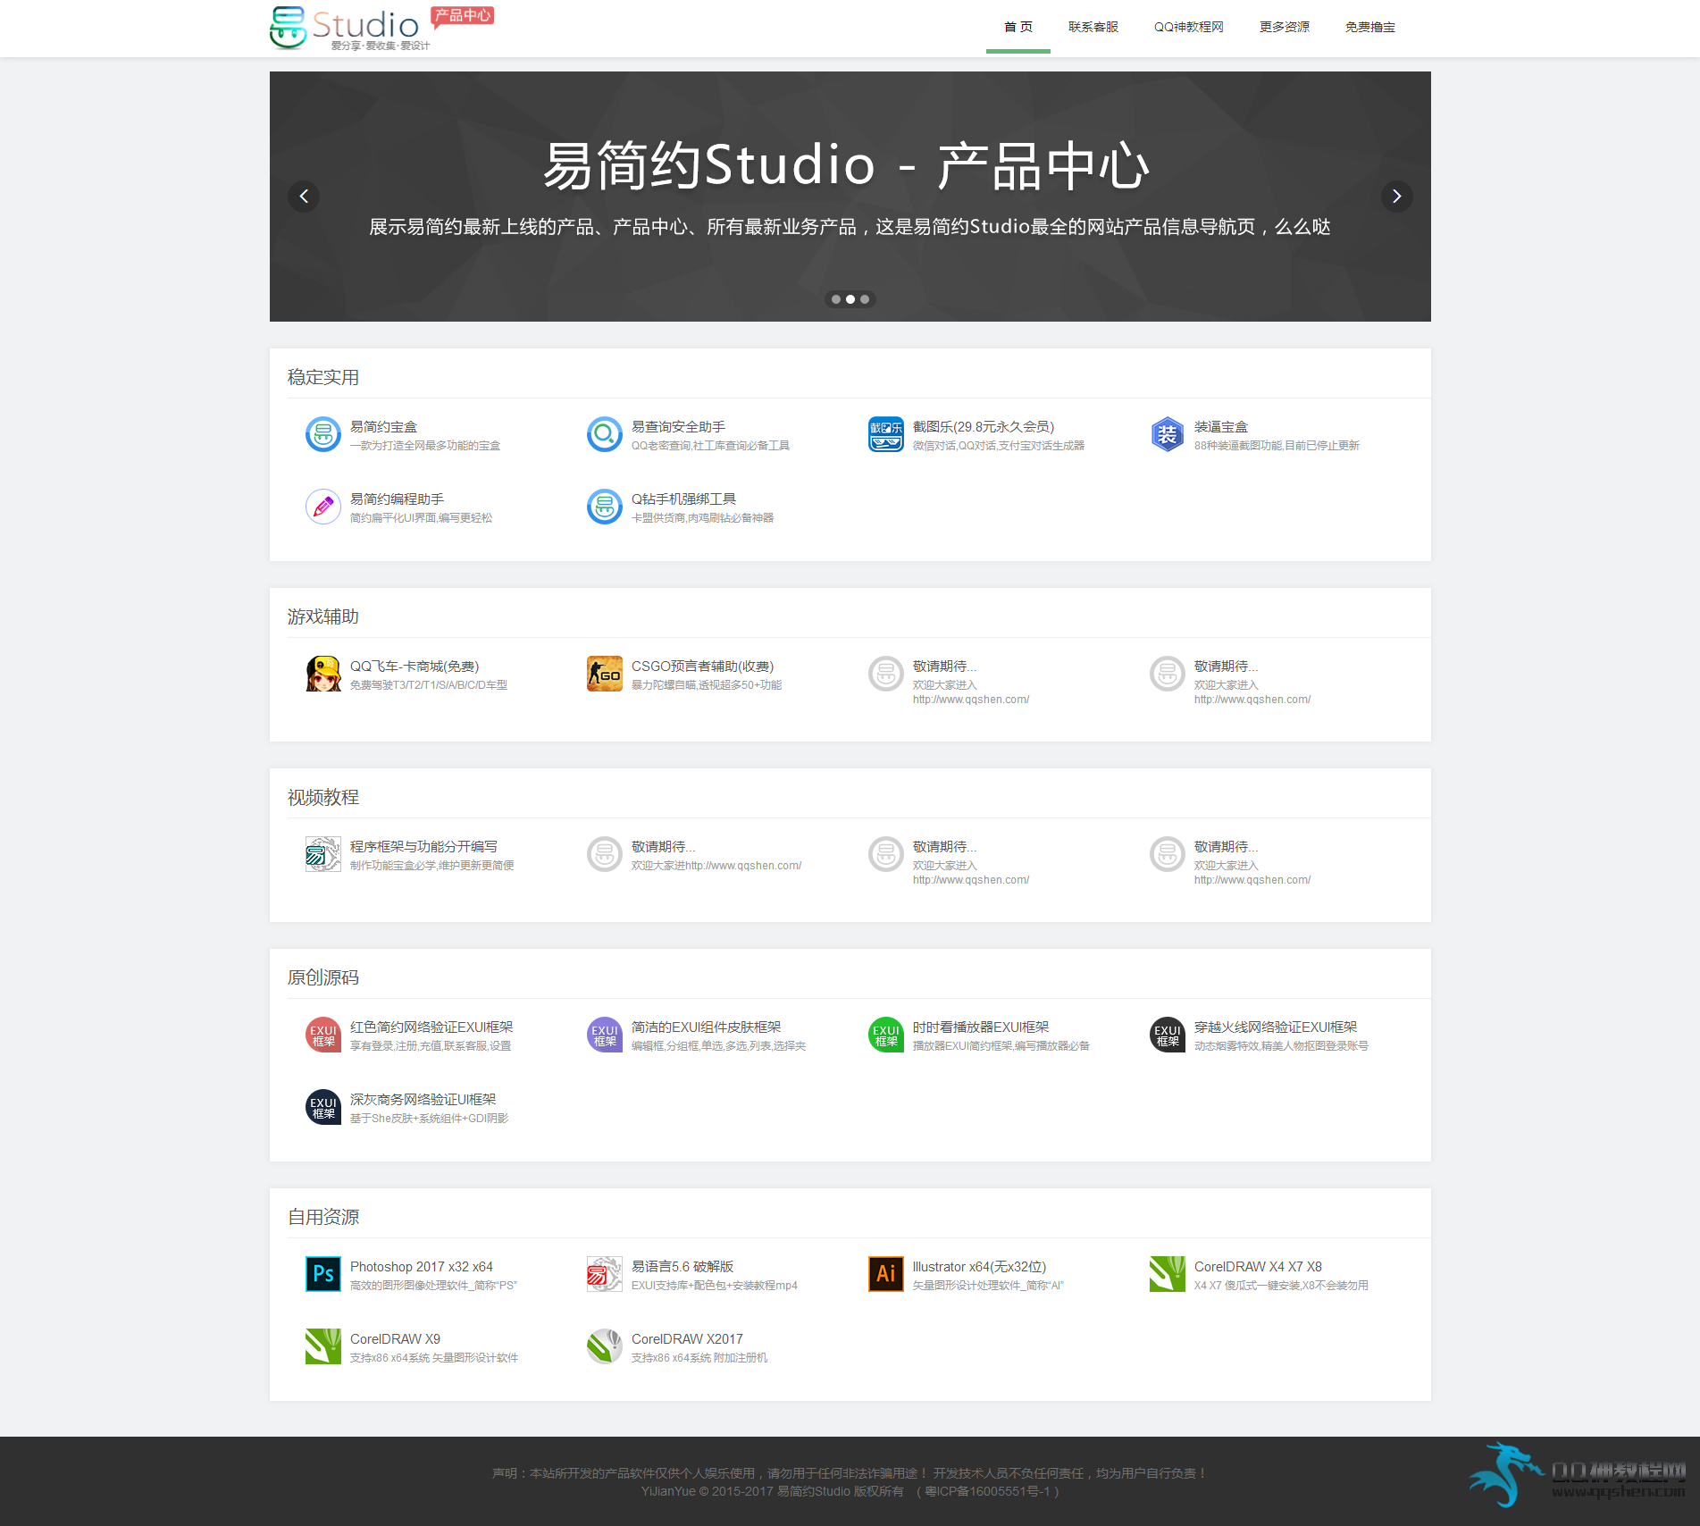This screenshot has width=1700, height=1526.
Task: Click the 易简约Studio 产品中心 banner
Action: click(x=850, y=197)
